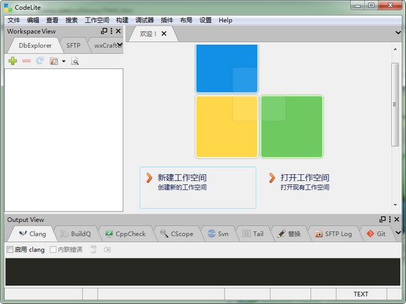Open the ERD diagram icon in DbExplorer toolbar
Viewport: 406px width, 304px height.
[53, 61]
